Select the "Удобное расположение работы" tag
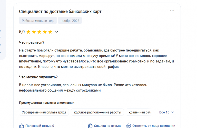 tap(97, 112)
